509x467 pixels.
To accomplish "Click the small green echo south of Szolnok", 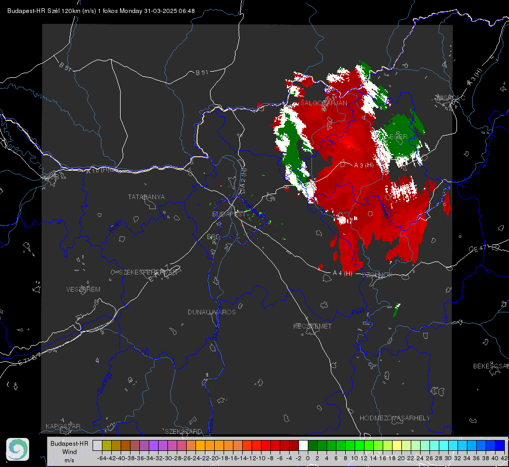I will pyautogui.click(x=396, y=310).
